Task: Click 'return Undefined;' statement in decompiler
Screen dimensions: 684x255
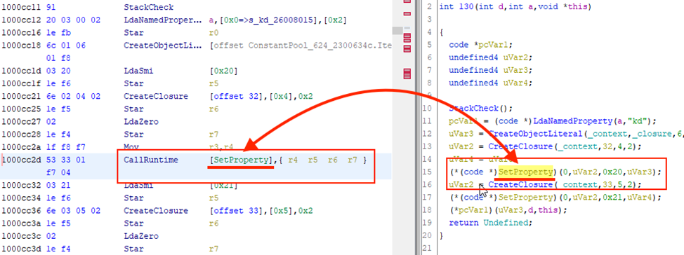Action: click(491, 223)
